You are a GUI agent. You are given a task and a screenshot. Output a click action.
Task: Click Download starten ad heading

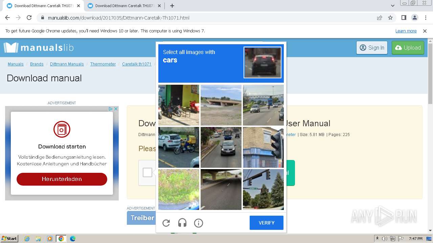(x=62, y=146)
